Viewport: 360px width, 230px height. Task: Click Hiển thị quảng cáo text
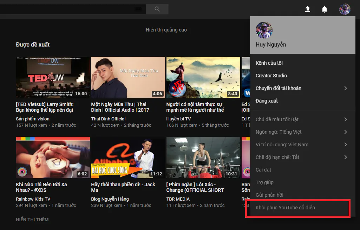pyautogui.click(x=166, y=30)
